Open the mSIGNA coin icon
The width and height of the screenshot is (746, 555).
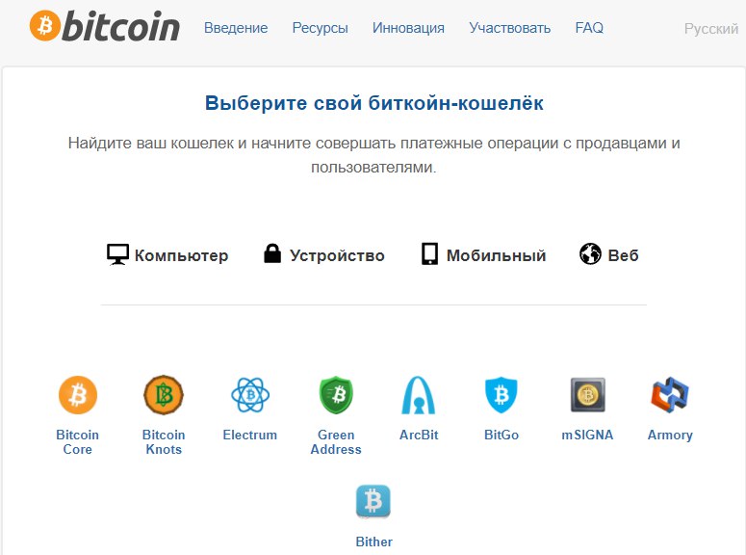[x=587, y=395]
